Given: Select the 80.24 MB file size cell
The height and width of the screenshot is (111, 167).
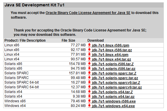Looking at the screenshot, I should pos(78,106).
